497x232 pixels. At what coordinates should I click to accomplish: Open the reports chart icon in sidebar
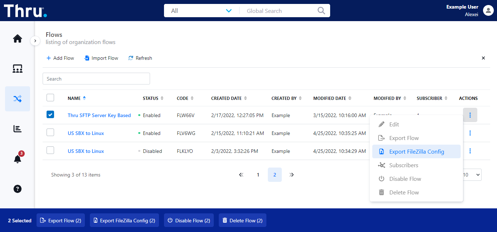coord(18,129)
